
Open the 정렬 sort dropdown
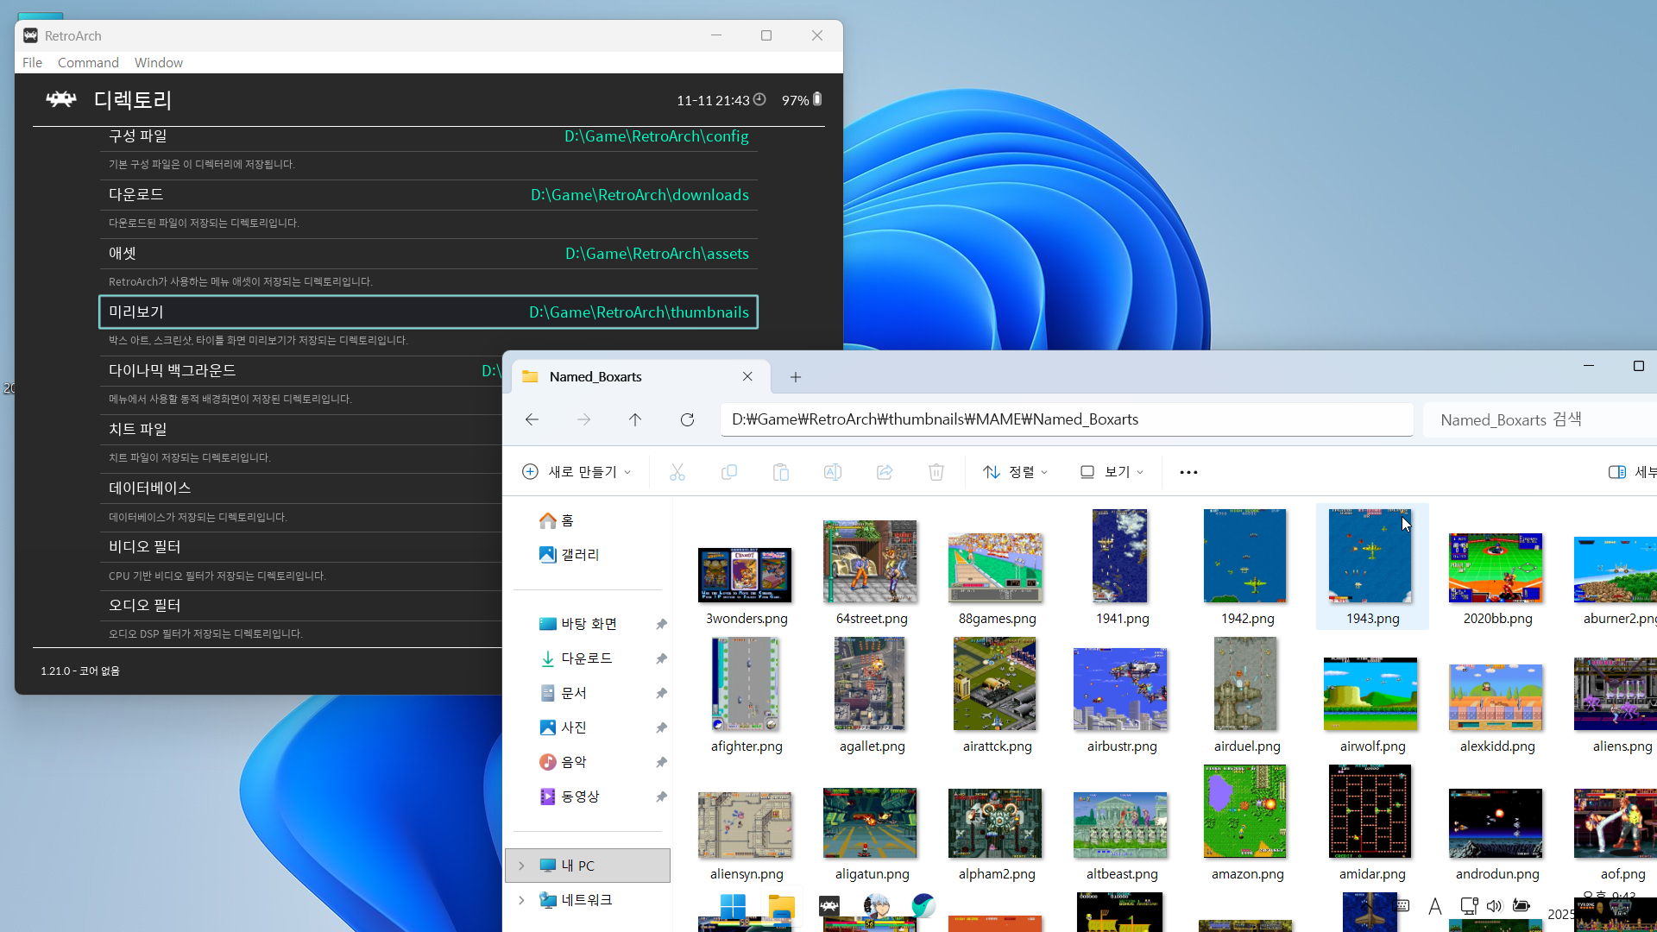click(1015, 472)
